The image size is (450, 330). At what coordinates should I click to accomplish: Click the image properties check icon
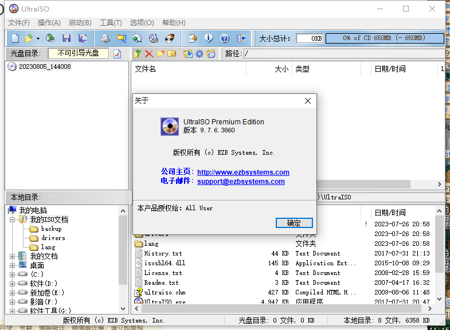[x=117, y=54]
